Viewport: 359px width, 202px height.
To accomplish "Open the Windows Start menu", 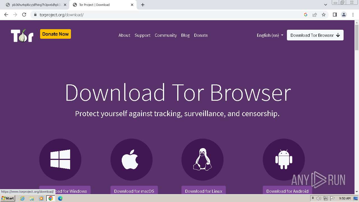I will [x=8, y=198].
